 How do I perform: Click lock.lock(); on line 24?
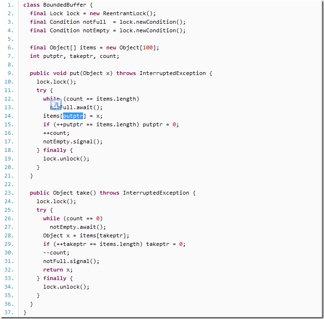tap(56, 201)
